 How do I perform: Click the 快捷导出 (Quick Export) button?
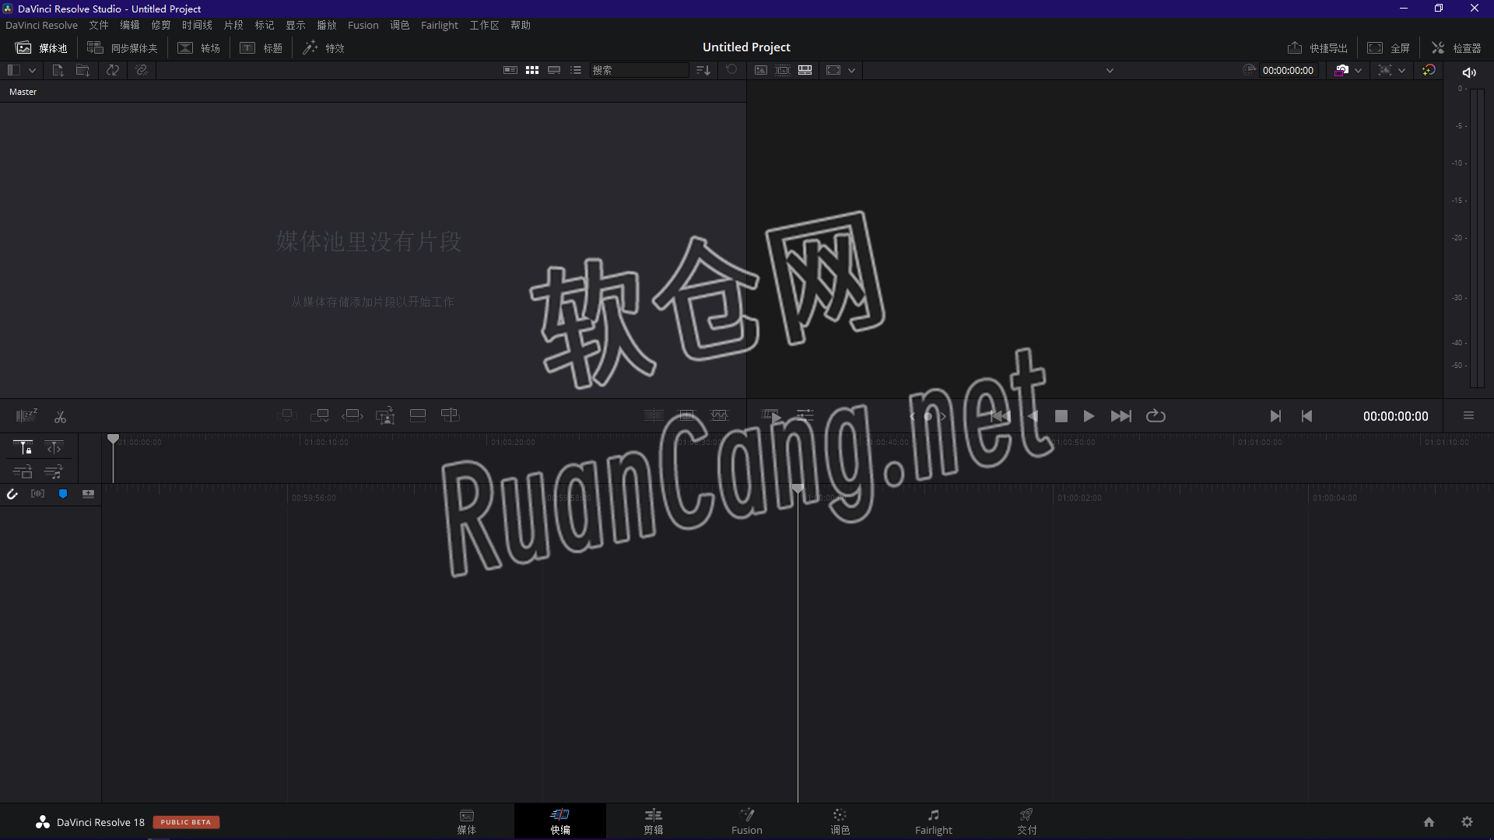tap(1317, 48)
